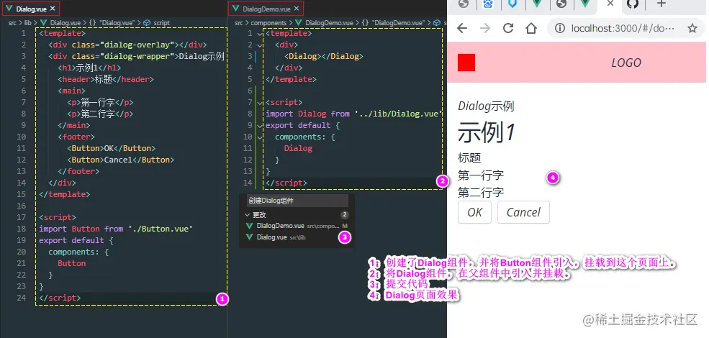Click the import Dialog line in DialogDemo.vue
Screen dimensions: 709x338
click(x=352, y=114)
